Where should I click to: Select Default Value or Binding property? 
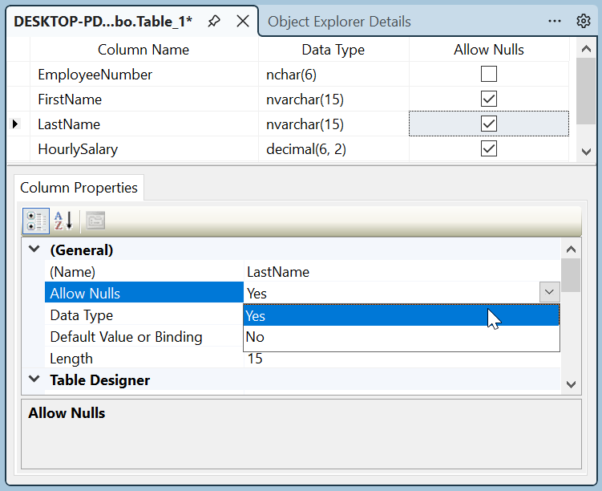tap(144, 336)
